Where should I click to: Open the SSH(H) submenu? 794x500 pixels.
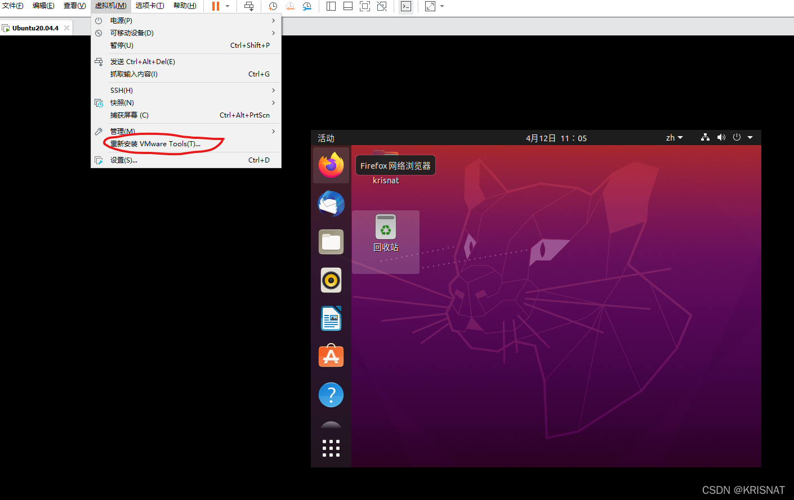(186, 90)
